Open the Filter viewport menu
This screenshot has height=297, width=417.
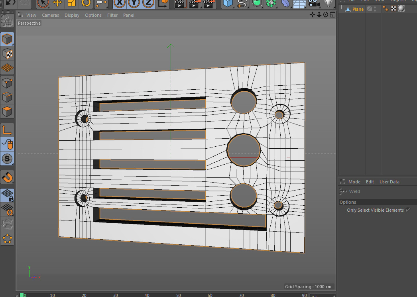point(112,15)
